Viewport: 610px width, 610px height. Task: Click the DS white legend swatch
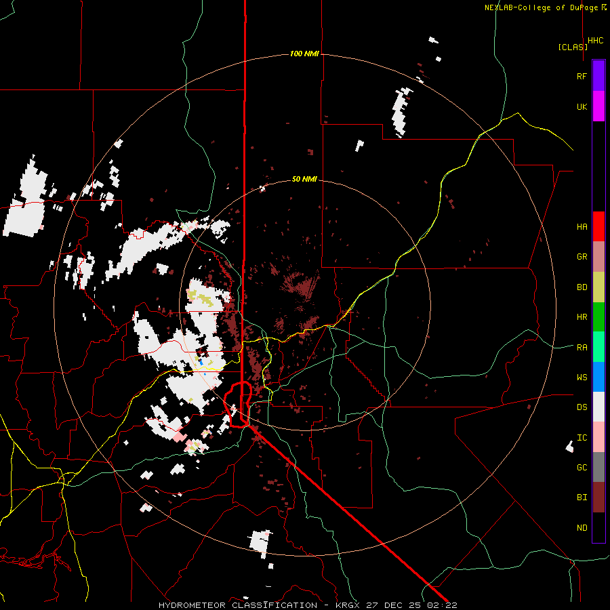click(598, 407)
